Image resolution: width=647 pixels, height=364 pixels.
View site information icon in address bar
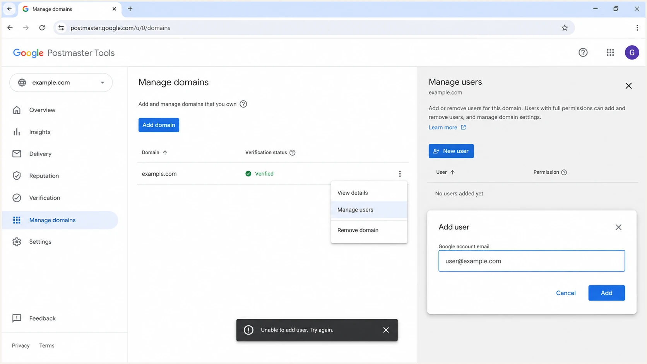61,28
